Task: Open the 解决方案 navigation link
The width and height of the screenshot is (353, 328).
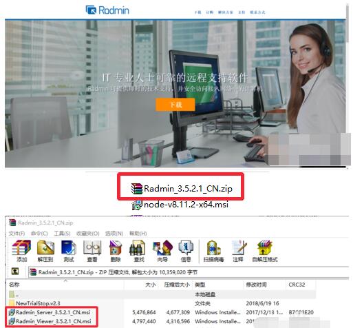Action: (x=225, y=12)
